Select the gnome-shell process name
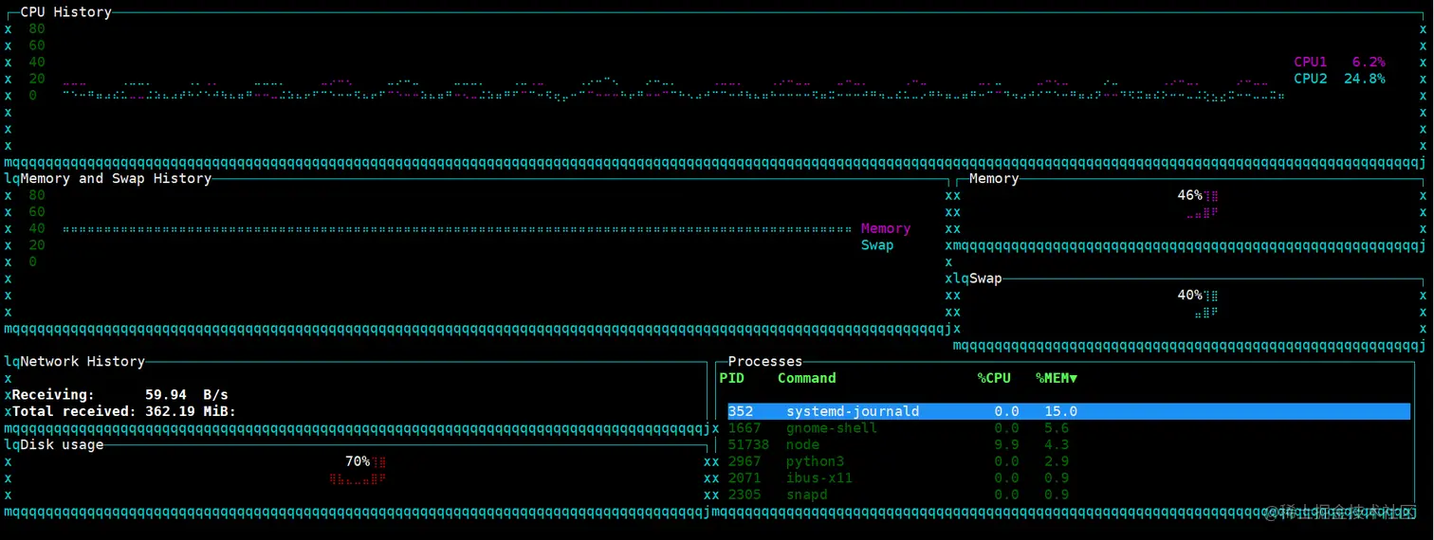 click(832, 428)
